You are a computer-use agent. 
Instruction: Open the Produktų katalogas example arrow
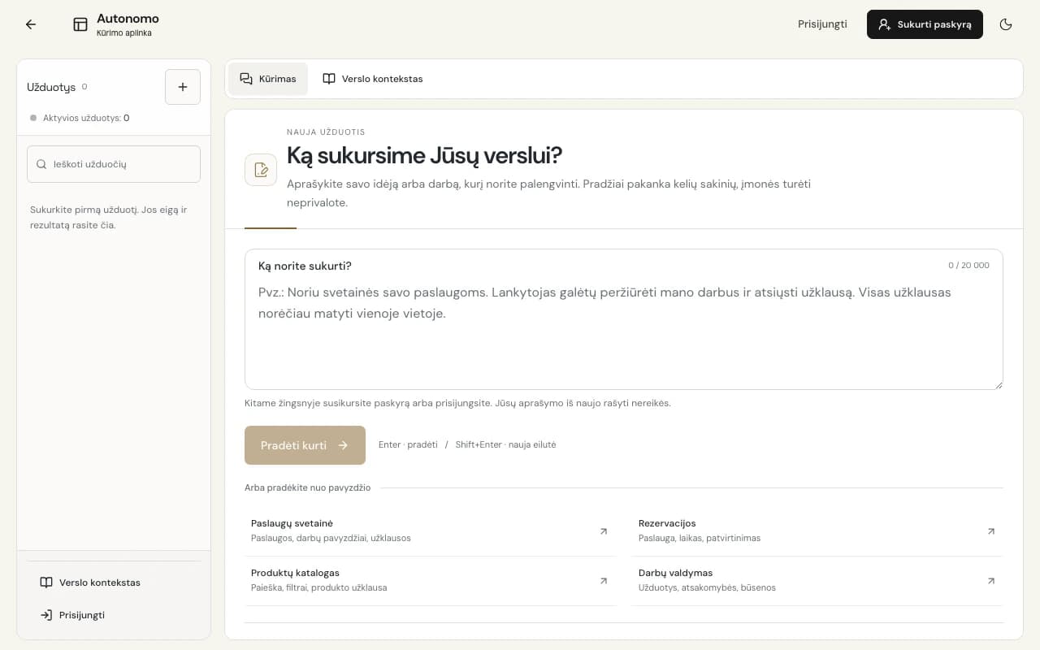click(604, 581)
